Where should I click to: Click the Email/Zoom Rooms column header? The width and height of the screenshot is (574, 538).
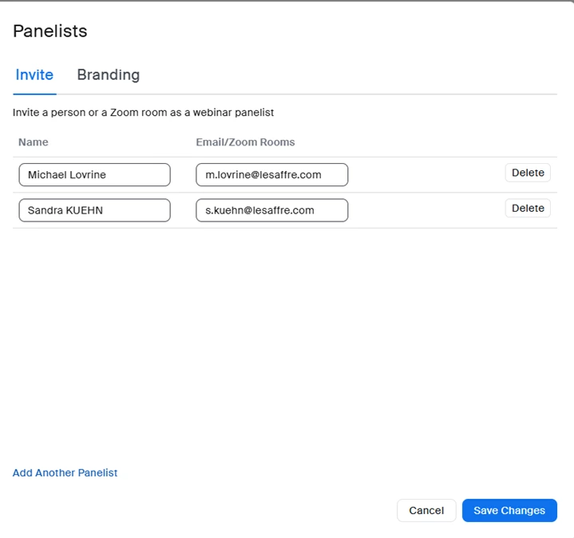(x=245, y=142)
